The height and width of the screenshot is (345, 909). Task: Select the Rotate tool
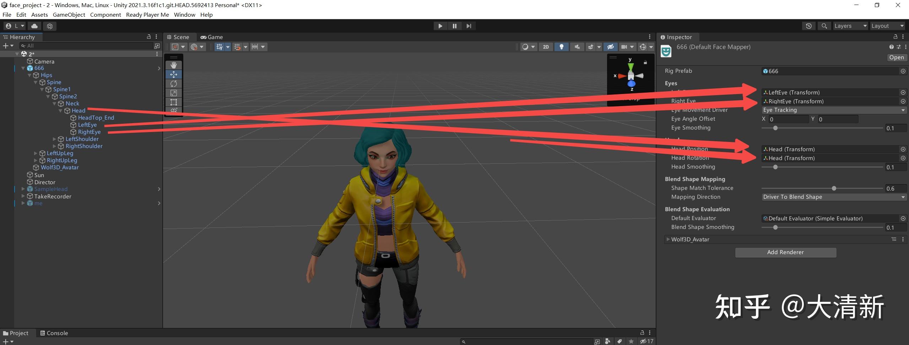coord(174,83)
